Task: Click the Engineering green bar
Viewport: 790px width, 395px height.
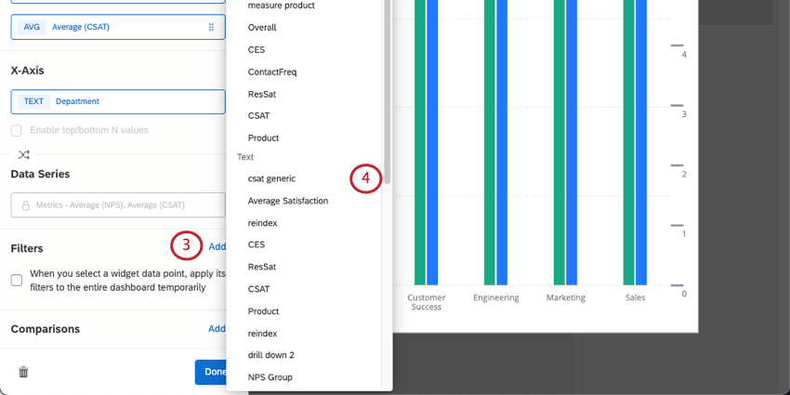Action: [490, 142]
